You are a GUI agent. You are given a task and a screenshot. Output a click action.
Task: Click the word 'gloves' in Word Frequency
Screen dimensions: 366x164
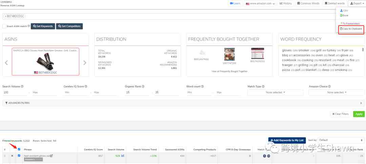pyautogui.click(x=287, y=50)
